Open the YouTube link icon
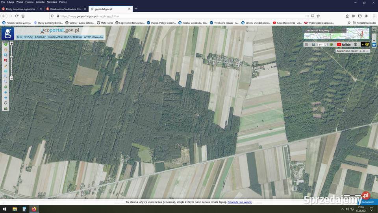 [343, 45]
